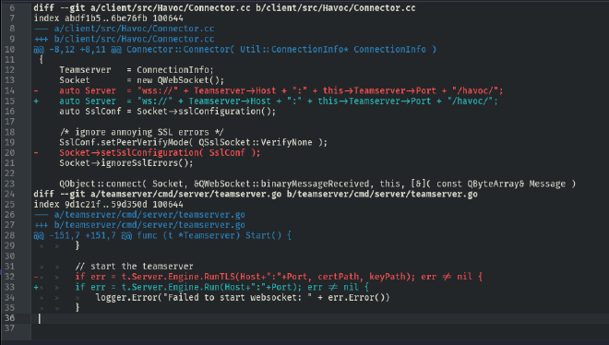Screen dimensions: 609x345
Task: Click the '--- a/client/src/Havoc/Connector.cc' line
Action: 124,29
